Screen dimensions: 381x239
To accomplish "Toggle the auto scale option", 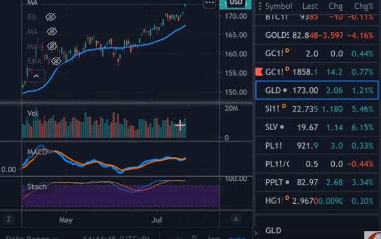I will 237,237.
